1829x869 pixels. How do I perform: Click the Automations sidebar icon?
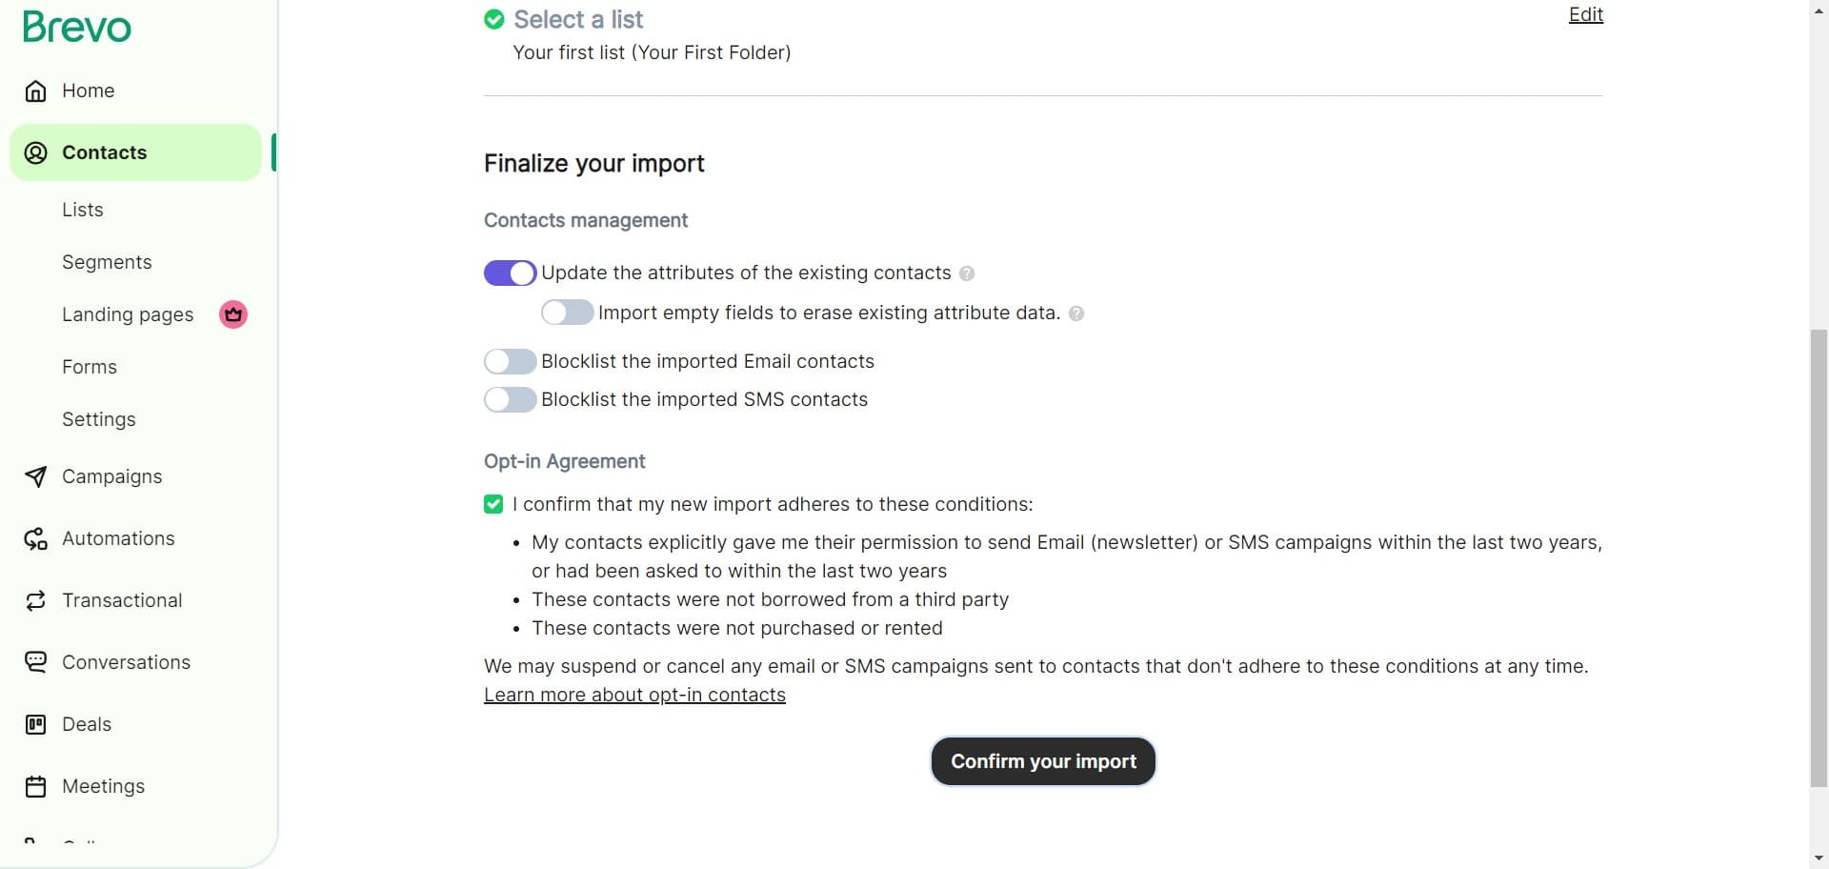tap(35, 538)
